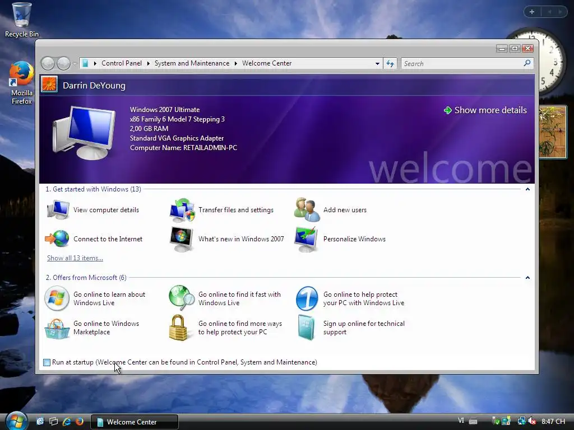Click the VI input language indicator
The image size is (574, 430).
tap(461, 421)
